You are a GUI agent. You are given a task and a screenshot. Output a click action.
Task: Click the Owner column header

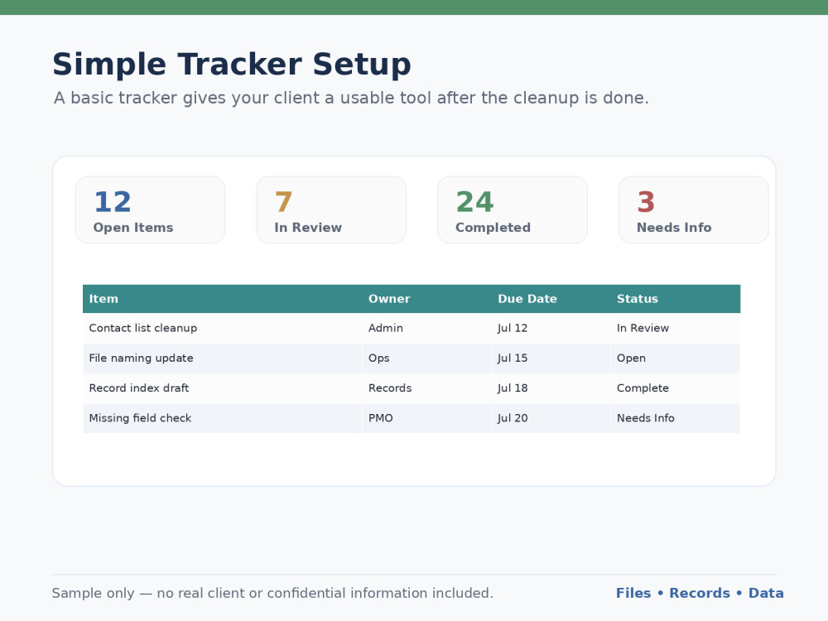click(427, 299)
